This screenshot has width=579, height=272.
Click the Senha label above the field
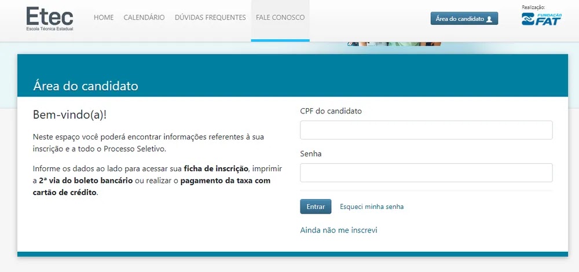(x=311, y=154)
